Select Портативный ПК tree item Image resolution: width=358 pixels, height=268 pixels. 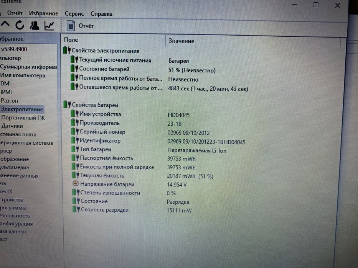point(23,118)
